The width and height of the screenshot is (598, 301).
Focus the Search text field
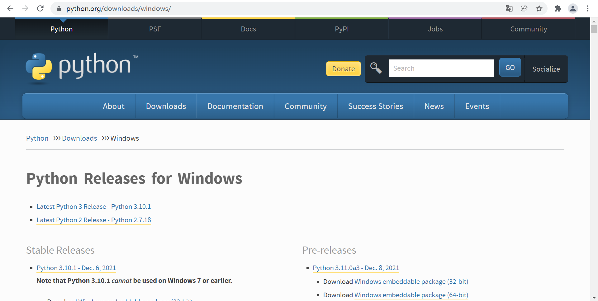click(441, 68)
